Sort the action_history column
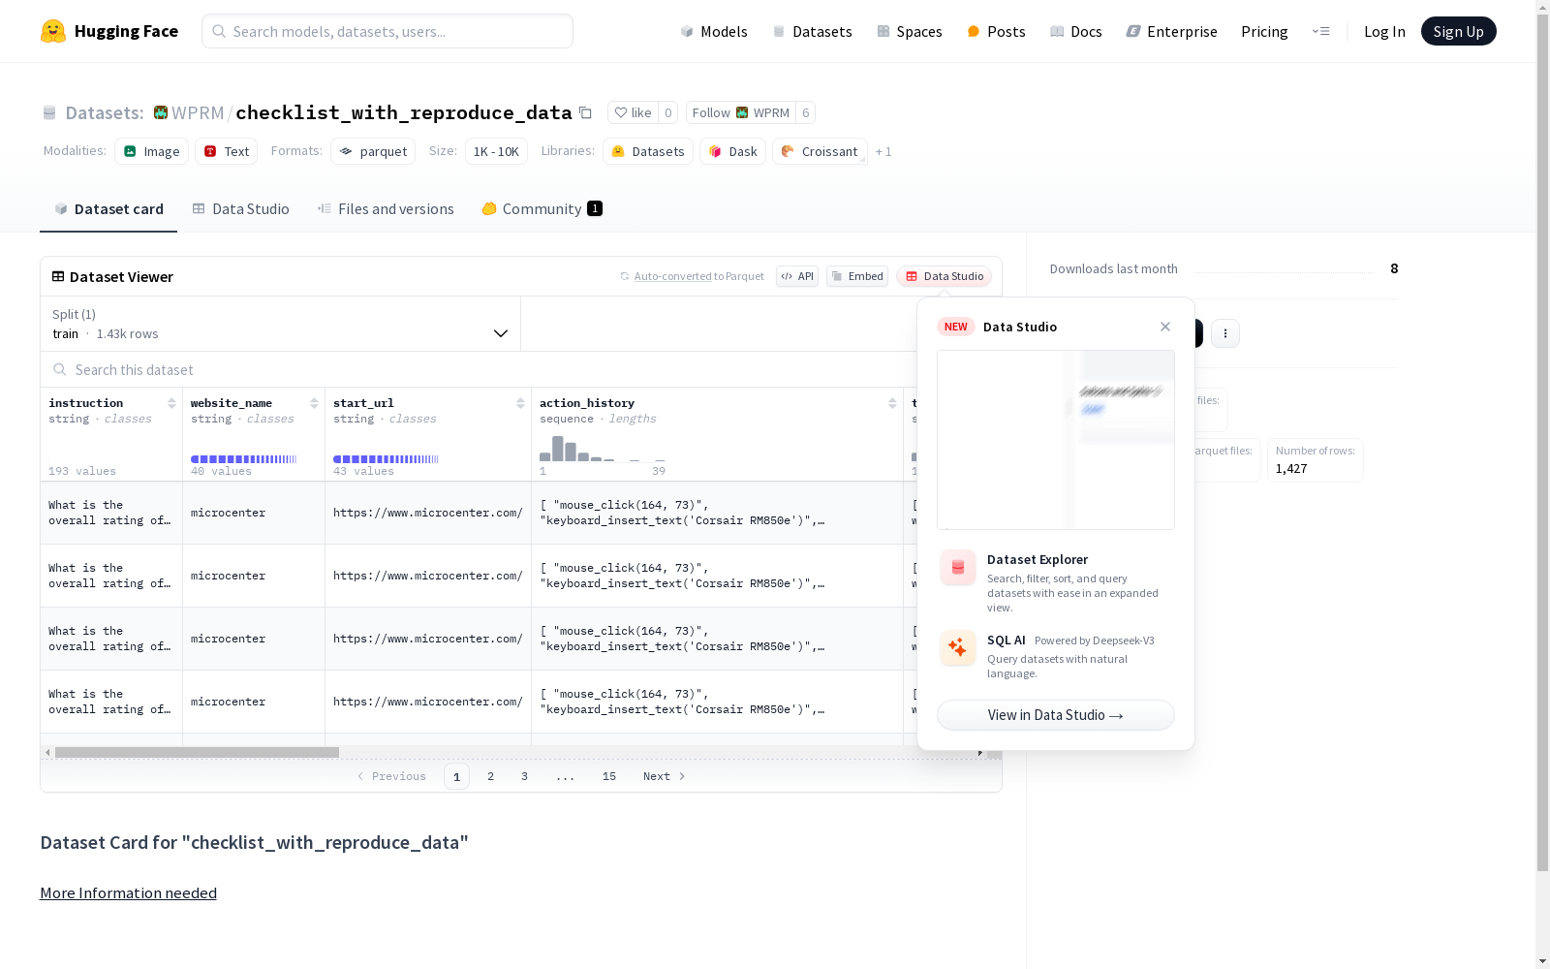This screenshot has height=969, width=1550. [892, 403]
